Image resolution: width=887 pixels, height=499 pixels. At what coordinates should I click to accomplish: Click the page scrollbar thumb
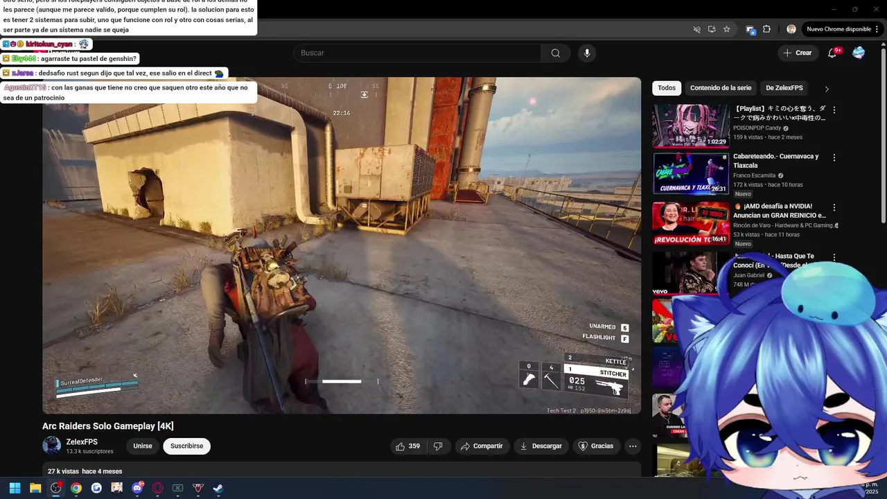(883, 135)
